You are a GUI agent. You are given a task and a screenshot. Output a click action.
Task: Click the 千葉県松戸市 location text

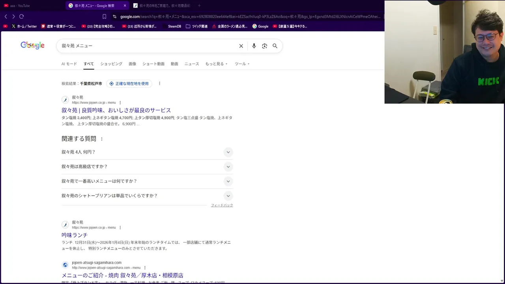91,84
